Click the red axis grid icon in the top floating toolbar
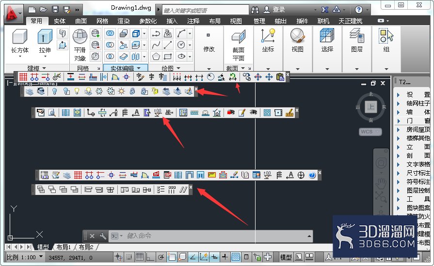434x266 pixels. [x=23, y=77]
